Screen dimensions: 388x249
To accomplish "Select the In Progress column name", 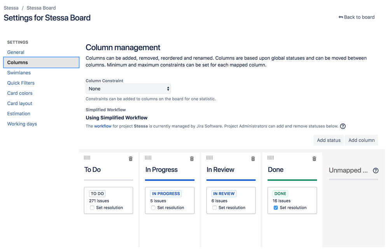I will 161,170.
